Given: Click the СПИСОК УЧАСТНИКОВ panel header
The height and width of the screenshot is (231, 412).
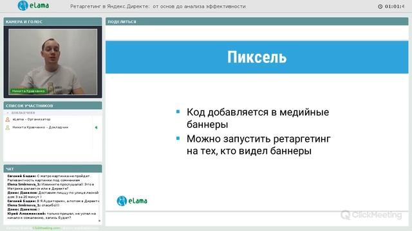Looking at the screenshot, I should point(53,105).
